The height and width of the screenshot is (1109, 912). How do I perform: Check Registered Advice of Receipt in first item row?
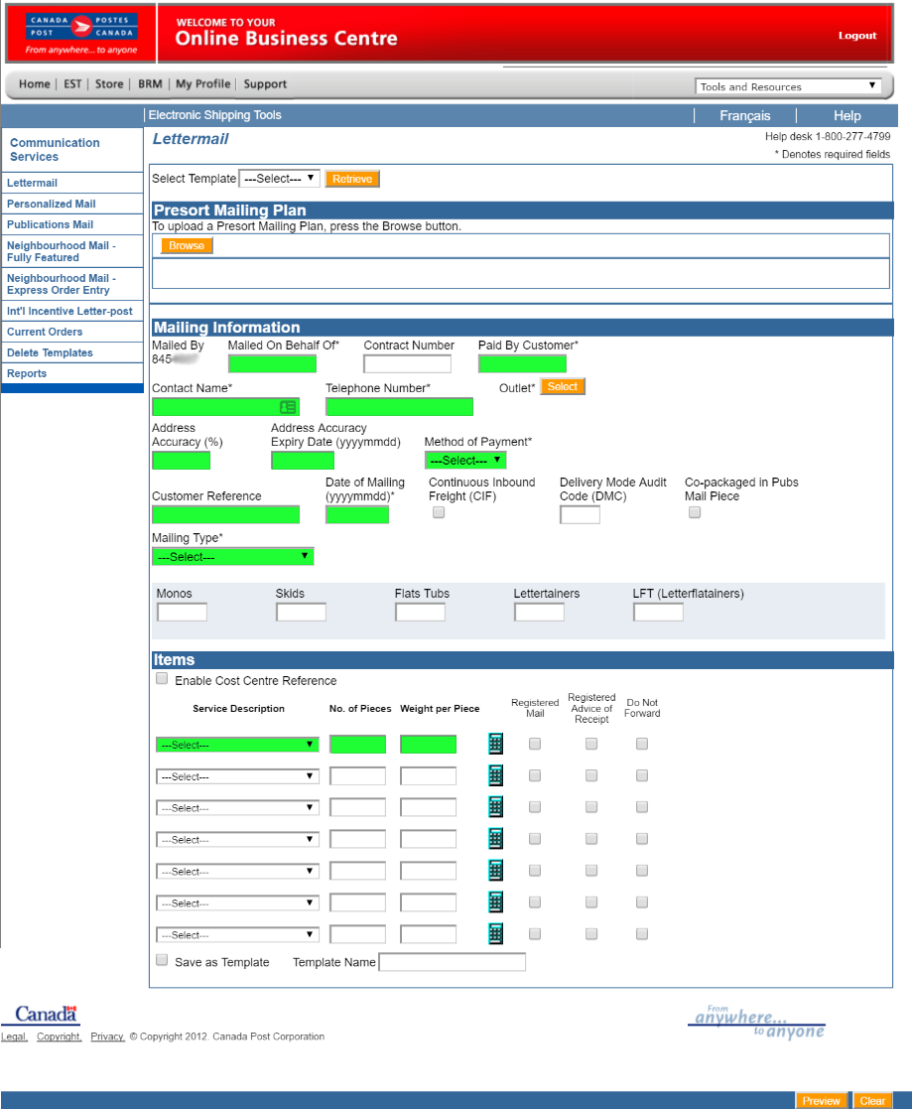[591, 744]
